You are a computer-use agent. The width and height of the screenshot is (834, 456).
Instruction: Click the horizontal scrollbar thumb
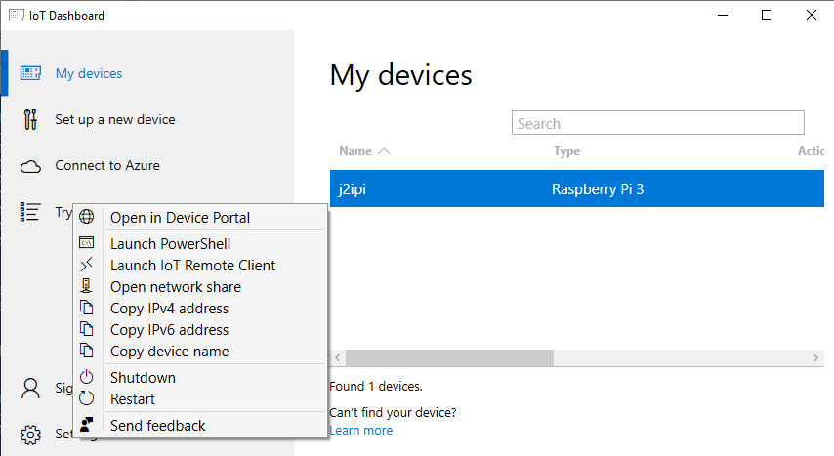pos(449,358)
